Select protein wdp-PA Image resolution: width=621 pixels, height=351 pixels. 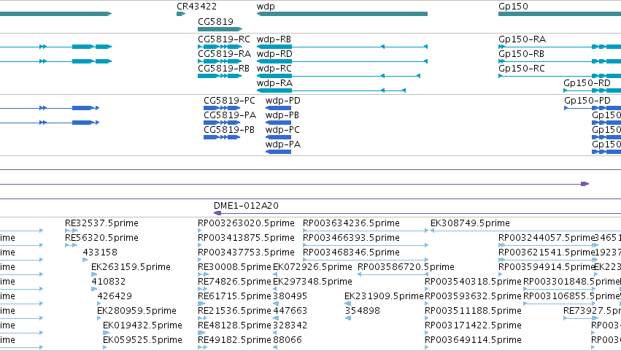pyautogui.click(x=278, y=152)
